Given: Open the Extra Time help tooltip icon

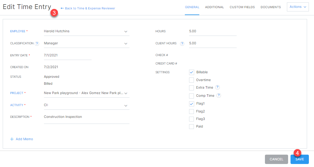Looking at the screenshot, I should pos(217,87).
